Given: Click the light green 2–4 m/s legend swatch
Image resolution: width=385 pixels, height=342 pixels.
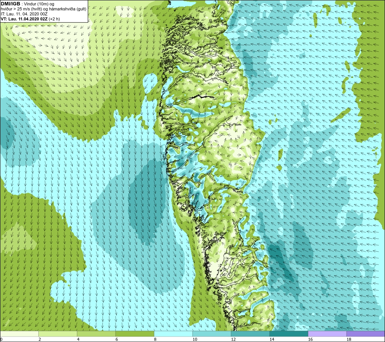Looking at the screenshot, I should 58,334.
